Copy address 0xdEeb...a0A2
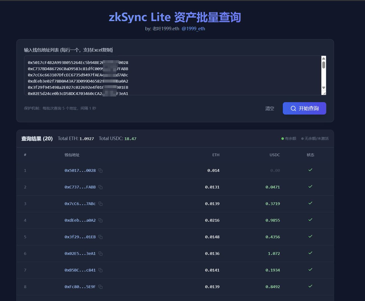Image resolution: width=365 pixels, height=301 pixels. (x=100, y=220)
